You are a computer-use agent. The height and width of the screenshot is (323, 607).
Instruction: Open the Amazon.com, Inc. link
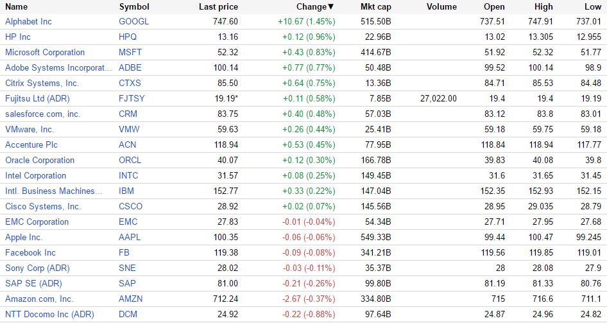pyautogui.click(x=39, y=299)
